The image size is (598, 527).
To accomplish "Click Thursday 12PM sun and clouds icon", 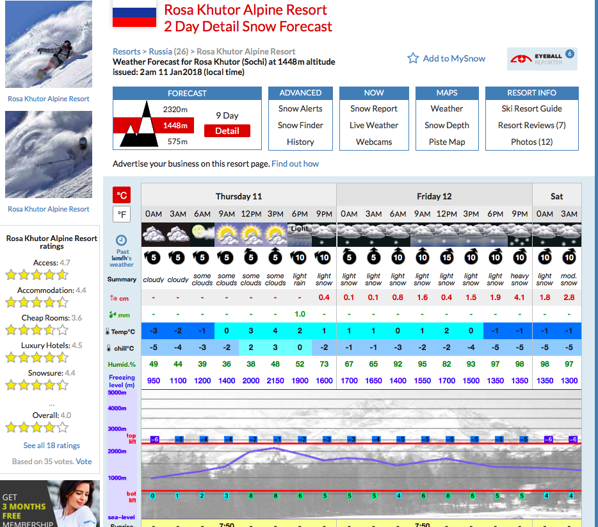I will 251,235.
